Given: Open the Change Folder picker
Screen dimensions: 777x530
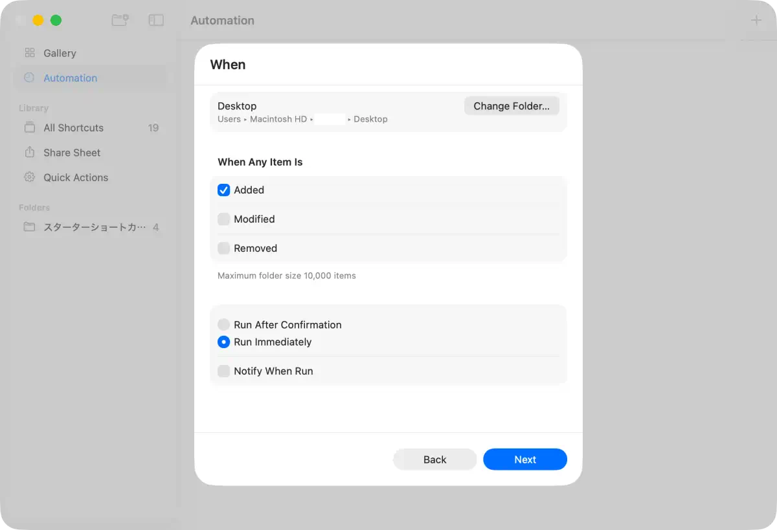Looking at the screenshot, I should [x=511, y=106].
